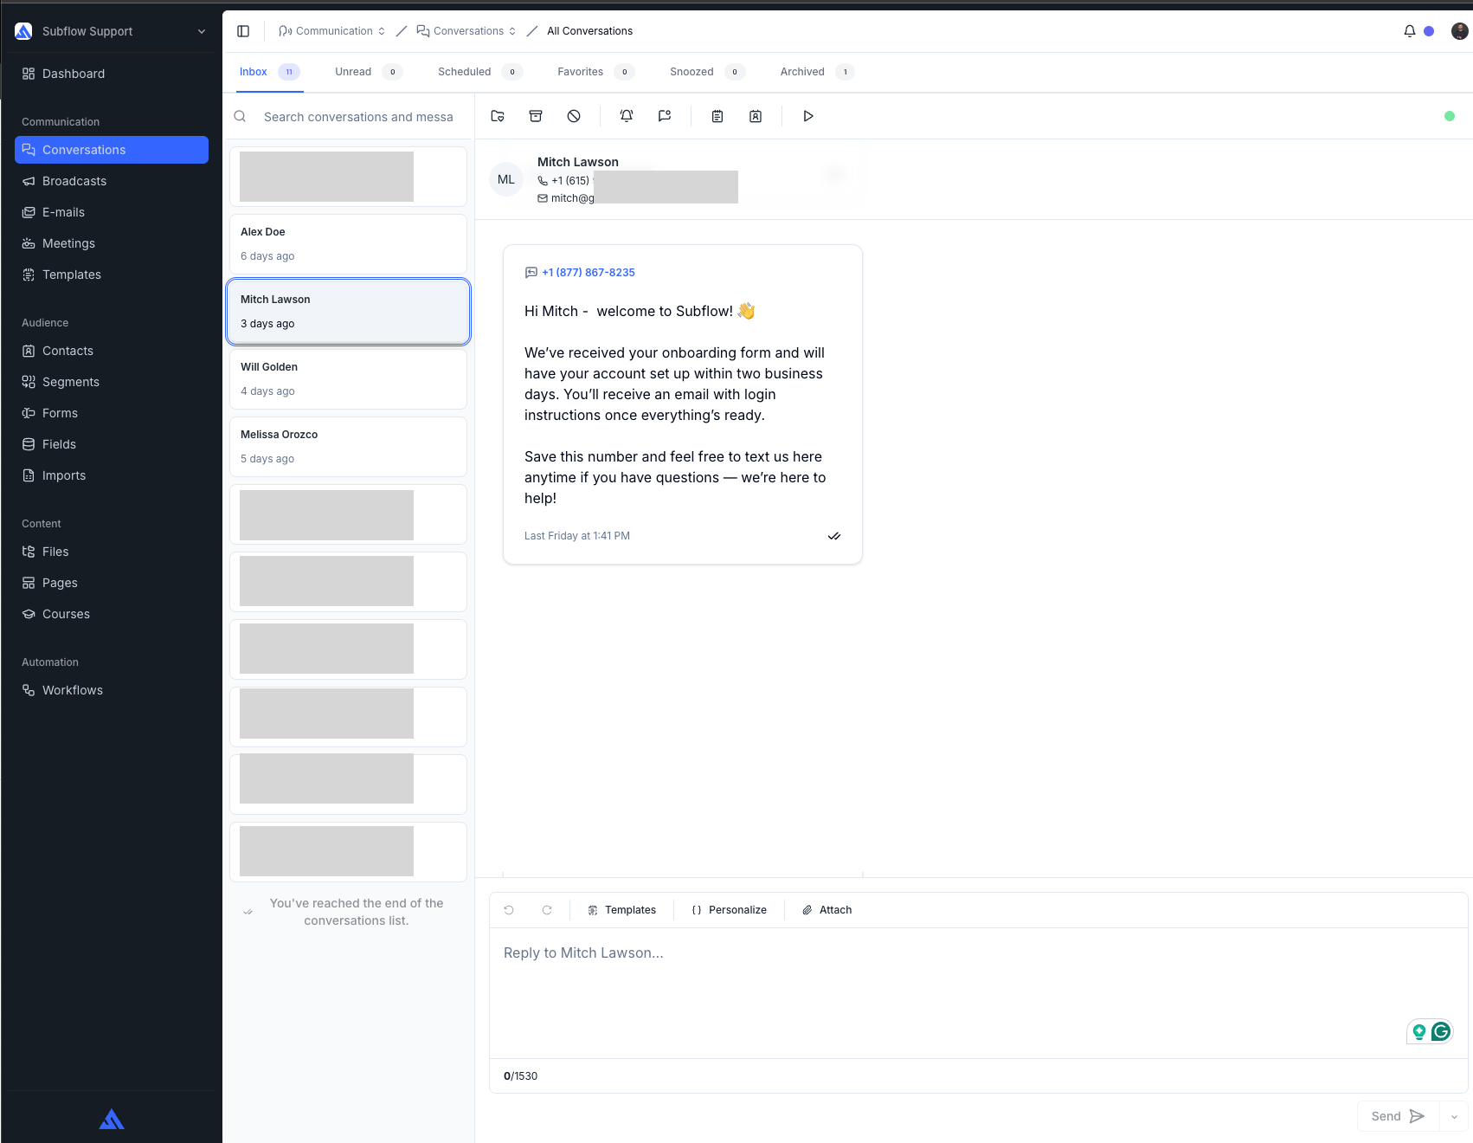Screen dimensions: 1473x1143
Task: Archive conversation using the archive box icon
Action: click(x=536, y=116)
